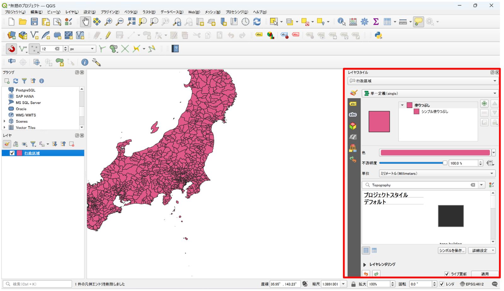This screenshot has width=504, height=291.
Task: Open the Python console icon
Action: (x=378, y=35)
